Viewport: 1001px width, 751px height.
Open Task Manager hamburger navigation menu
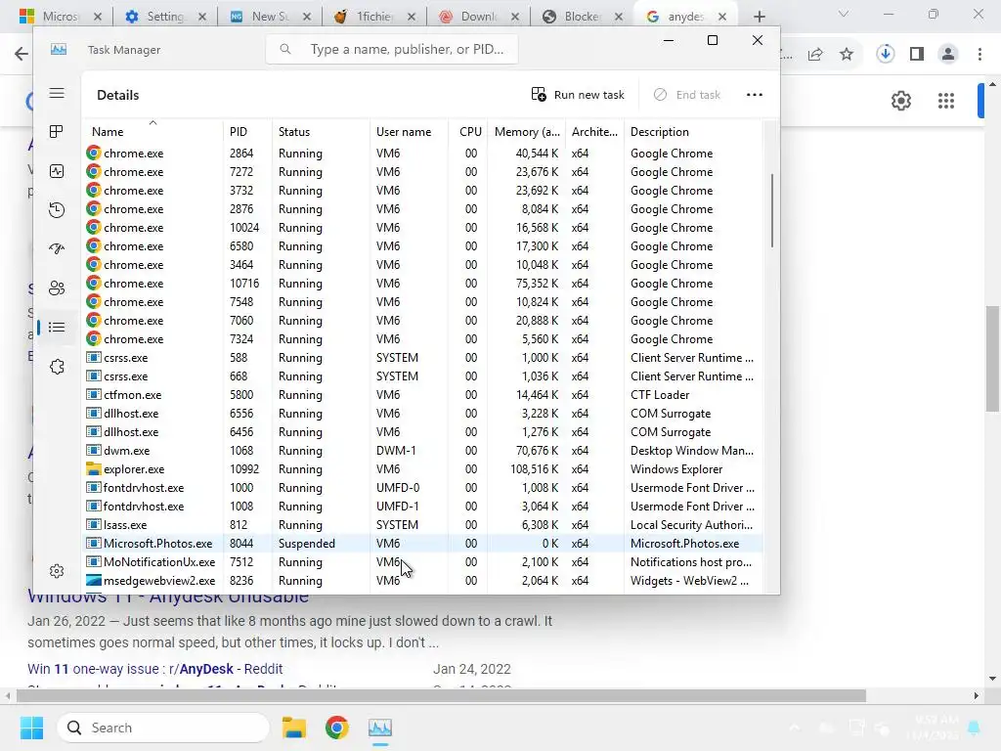[x=57, y=93]
